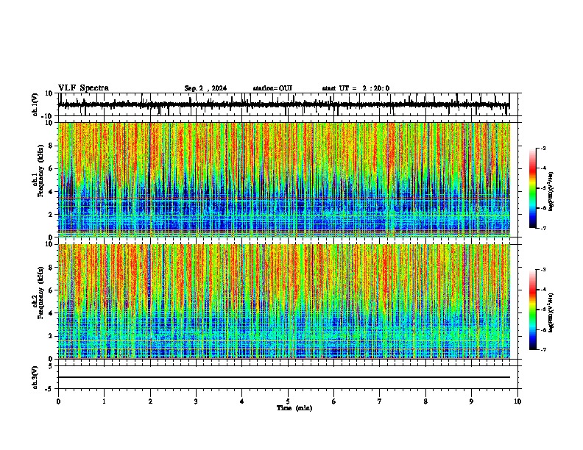Click inside the ch.1 frequency spectrogram
The width and height of the screenshot is (583, 450).
pyautogui.click(x=283, y=179)
